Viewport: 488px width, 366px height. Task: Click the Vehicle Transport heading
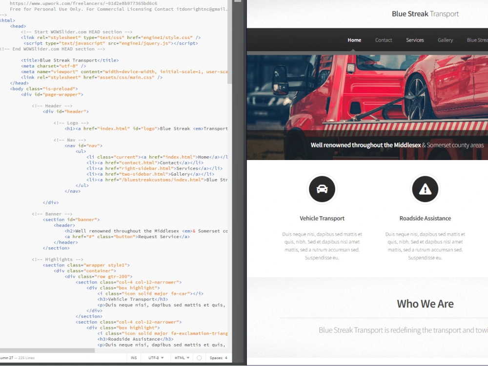coord(322,219)
